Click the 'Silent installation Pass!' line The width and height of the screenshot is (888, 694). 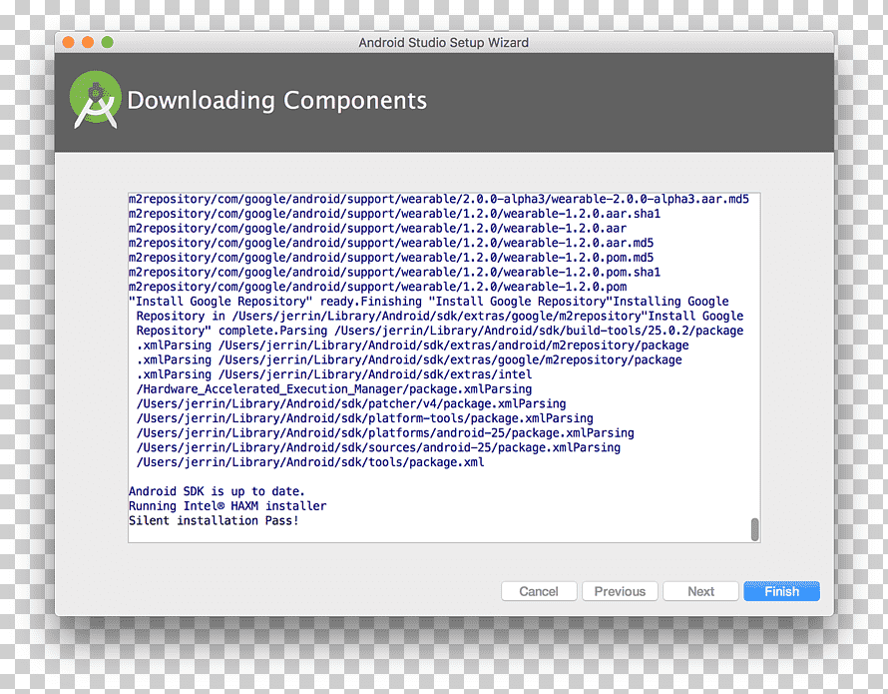point(214,520)
